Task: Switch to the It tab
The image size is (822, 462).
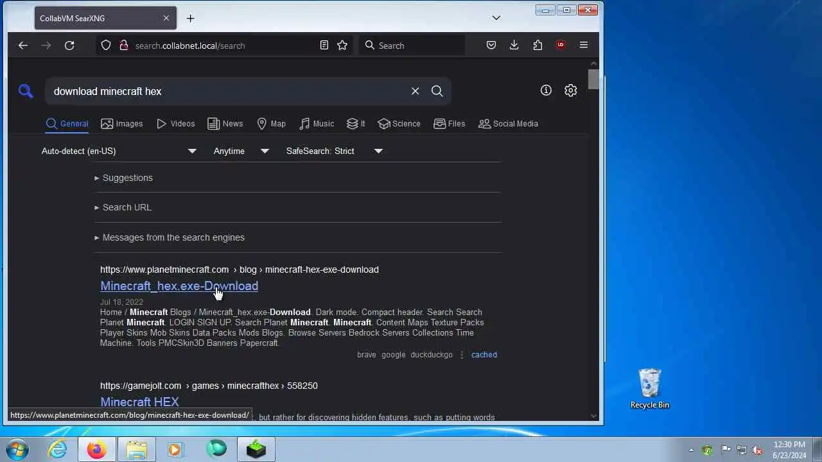Action: (356, 124)
